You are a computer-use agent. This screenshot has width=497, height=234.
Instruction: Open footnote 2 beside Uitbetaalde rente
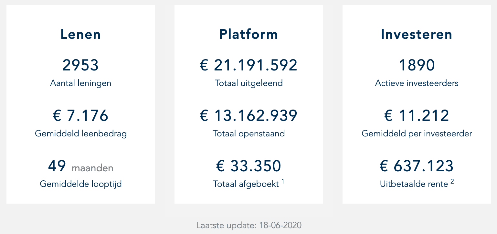(452, 182)
